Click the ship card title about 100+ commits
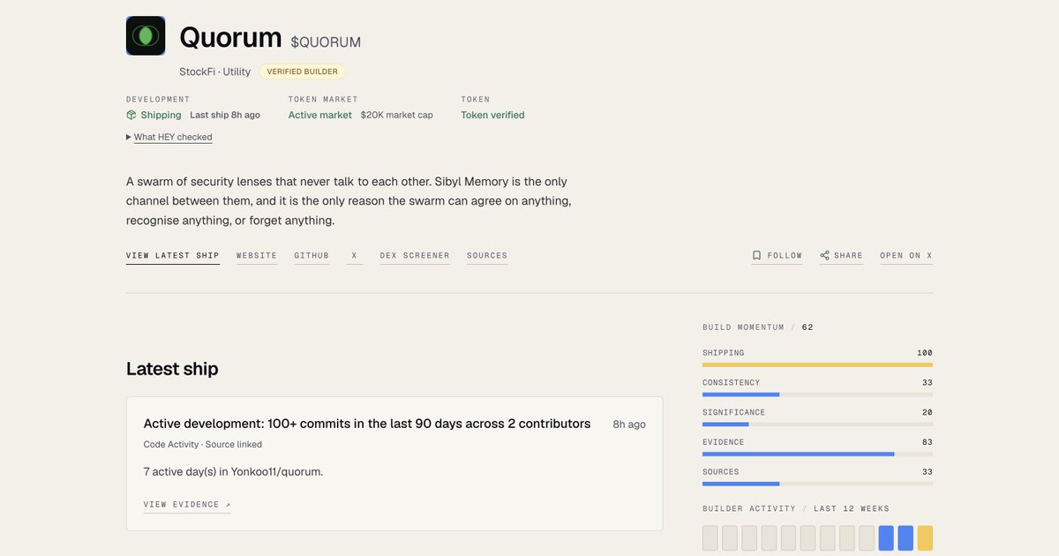1059x556 pixels. tap(367, 424)
